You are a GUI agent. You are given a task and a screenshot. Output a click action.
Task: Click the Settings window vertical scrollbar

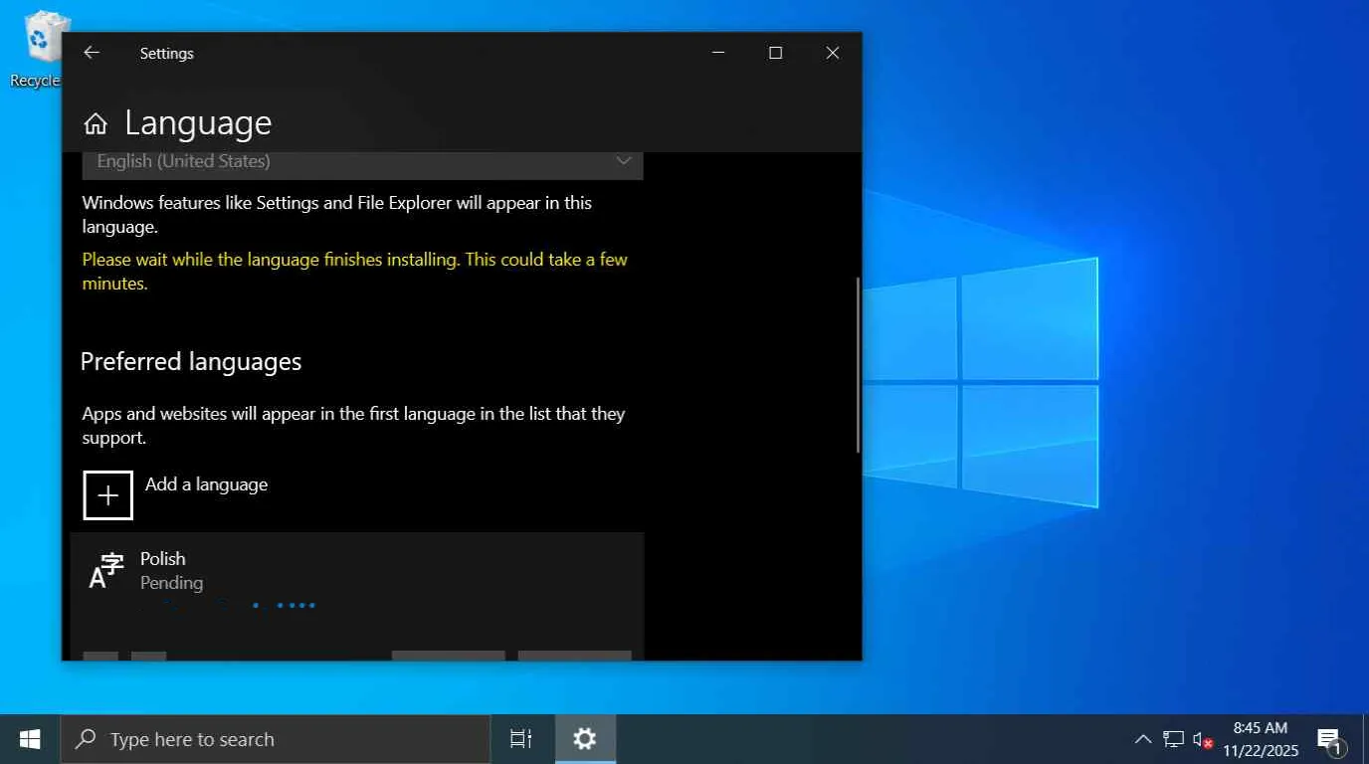[858, 365]
